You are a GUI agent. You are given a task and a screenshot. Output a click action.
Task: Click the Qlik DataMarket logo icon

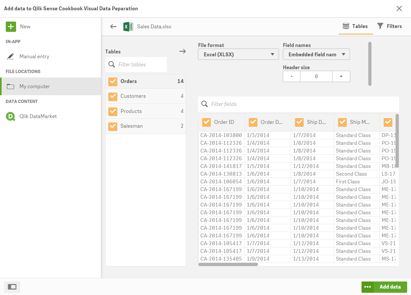pyautogui.click(x=11, y=116)
